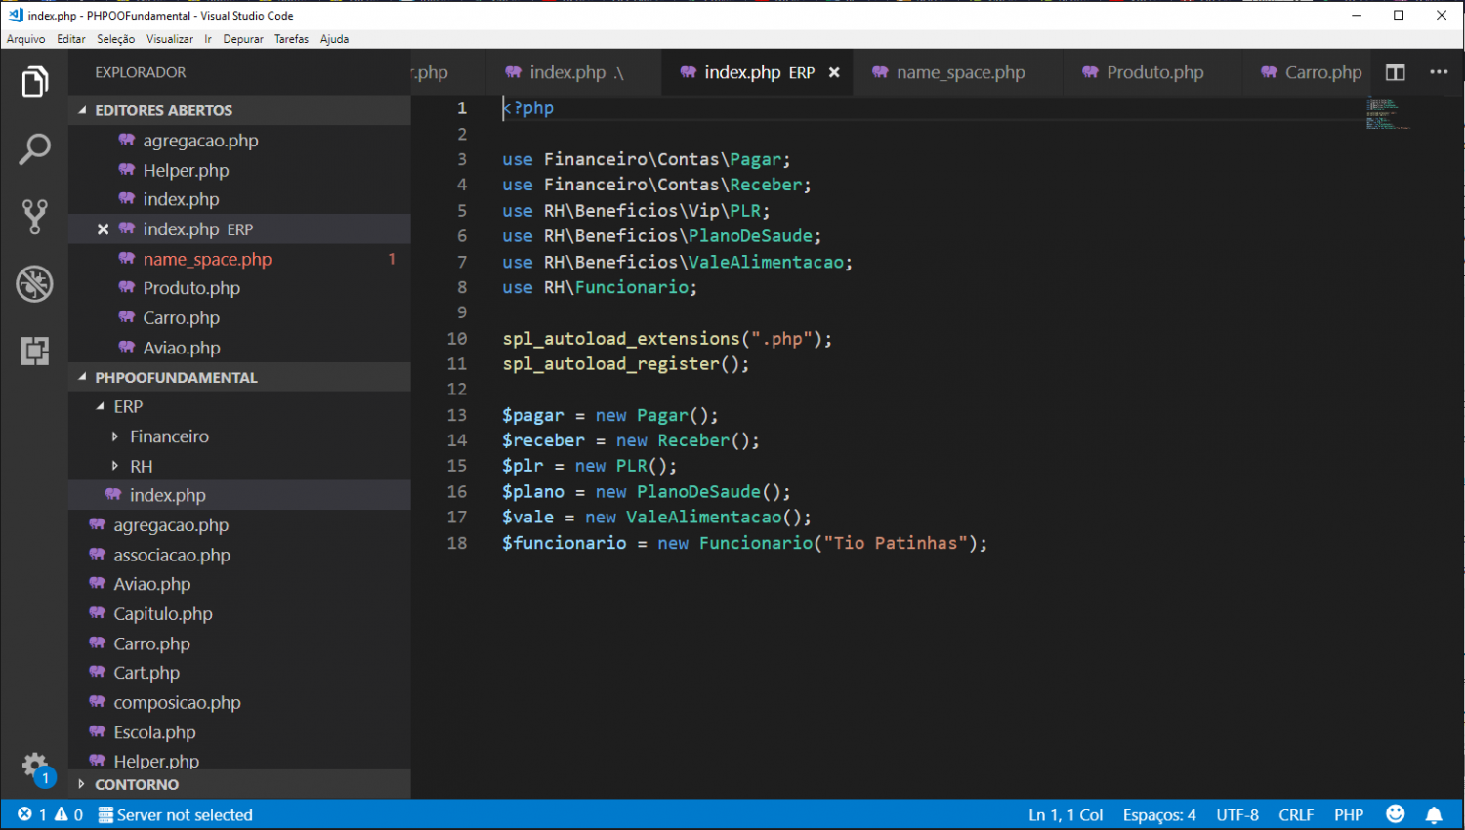Open composicao.php in file tree

pyautogui.click(x=239, y=703)
